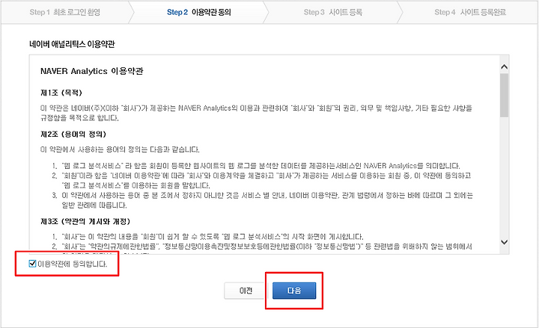Image resolution: width=539 pixels, height=328 pixels.
Task: Click the terms scrollbar up arrow
Action: click(x=504, y=67)
